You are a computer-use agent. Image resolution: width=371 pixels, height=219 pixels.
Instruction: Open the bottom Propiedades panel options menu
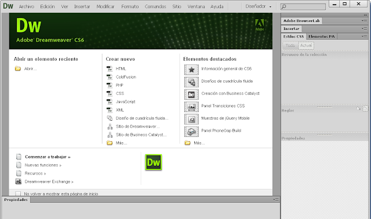pyautogui.click(x=276, y=200)
